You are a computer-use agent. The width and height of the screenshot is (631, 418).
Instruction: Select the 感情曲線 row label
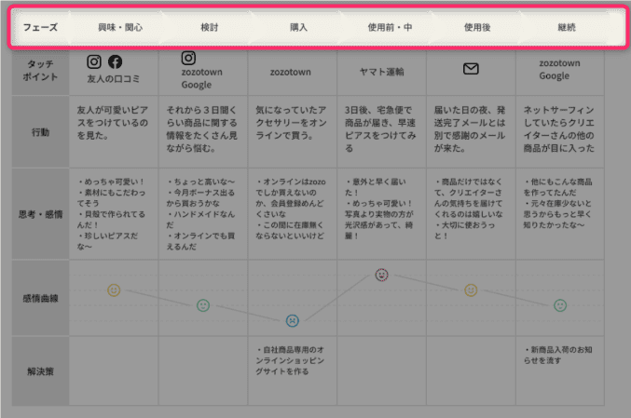pyautogui.click(x=38, y=299)
